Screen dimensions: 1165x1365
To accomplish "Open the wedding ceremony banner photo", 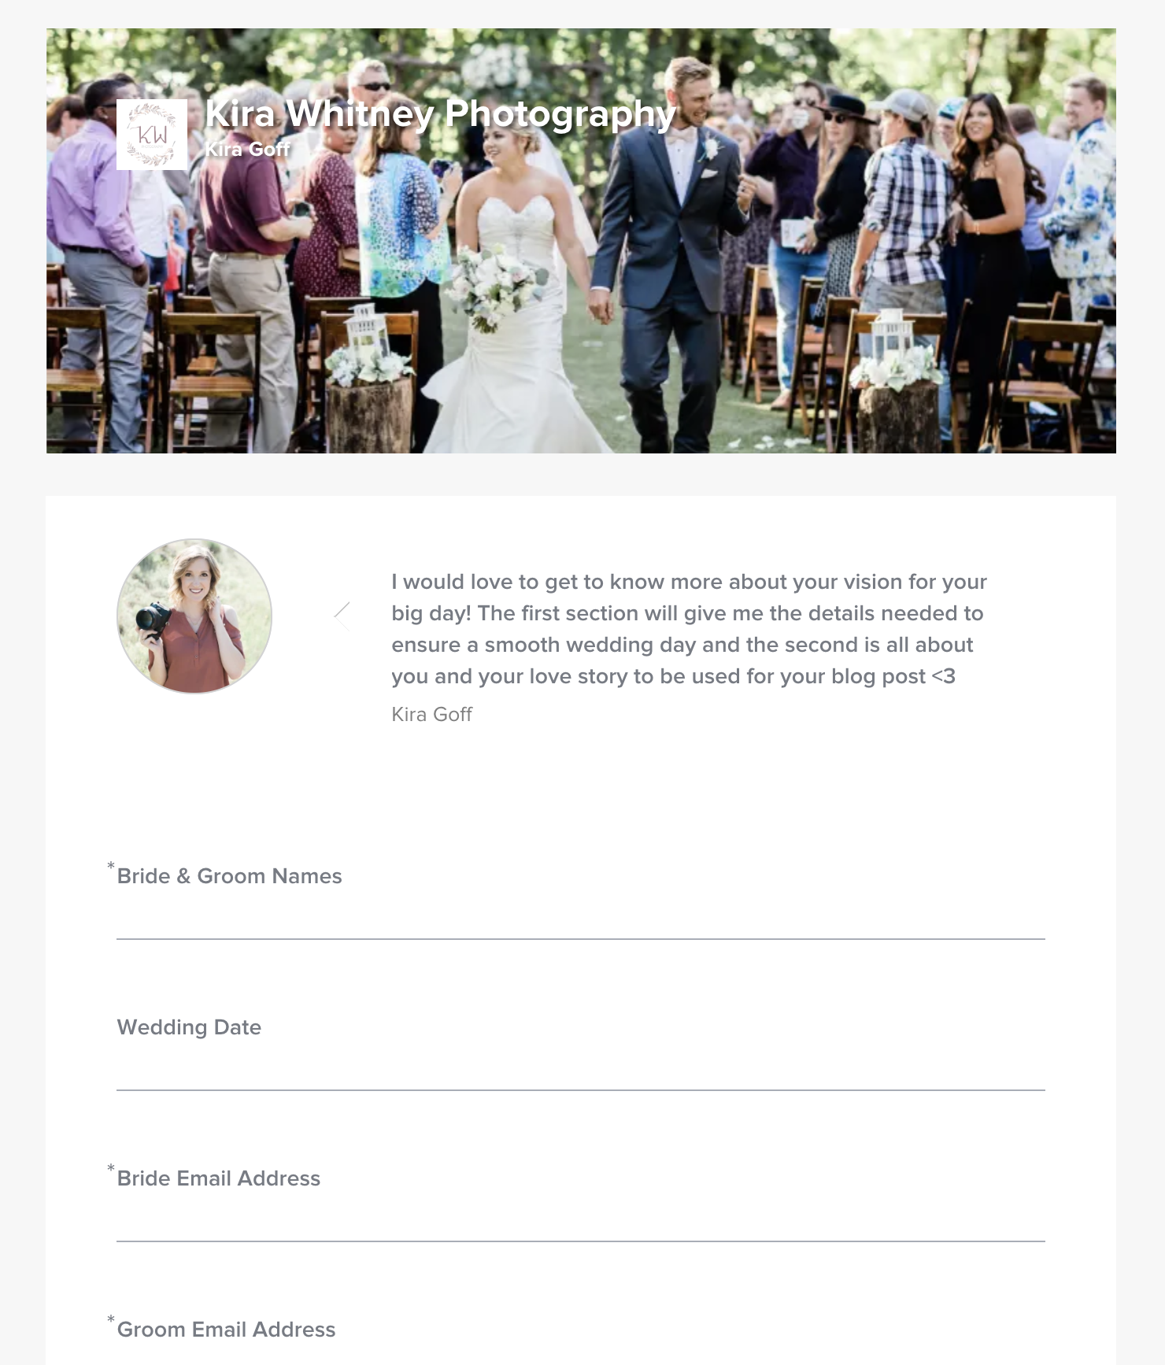I will click(581, 241).
